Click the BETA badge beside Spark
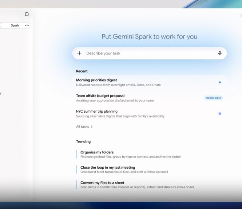The width and height of the screenshot is (242, 209). point(27,25)
